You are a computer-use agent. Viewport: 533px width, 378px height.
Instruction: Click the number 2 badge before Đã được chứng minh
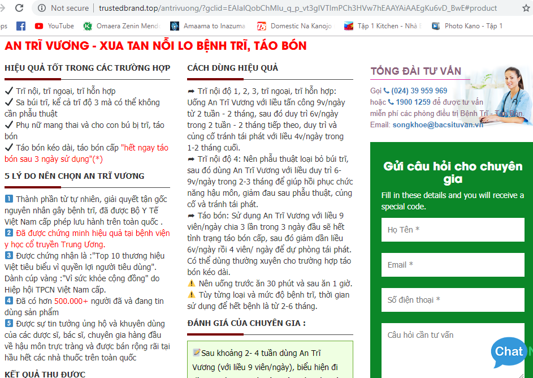coord(9,233)
